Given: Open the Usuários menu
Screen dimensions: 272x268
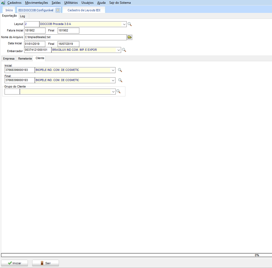Looking at the screenshot, I should point(87,3).
